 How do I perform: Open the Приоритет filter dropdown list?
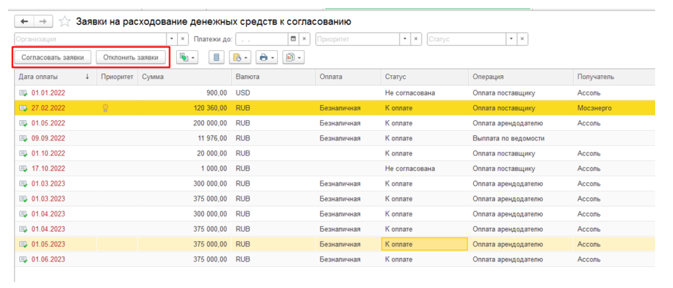click(x=406, y=39)
